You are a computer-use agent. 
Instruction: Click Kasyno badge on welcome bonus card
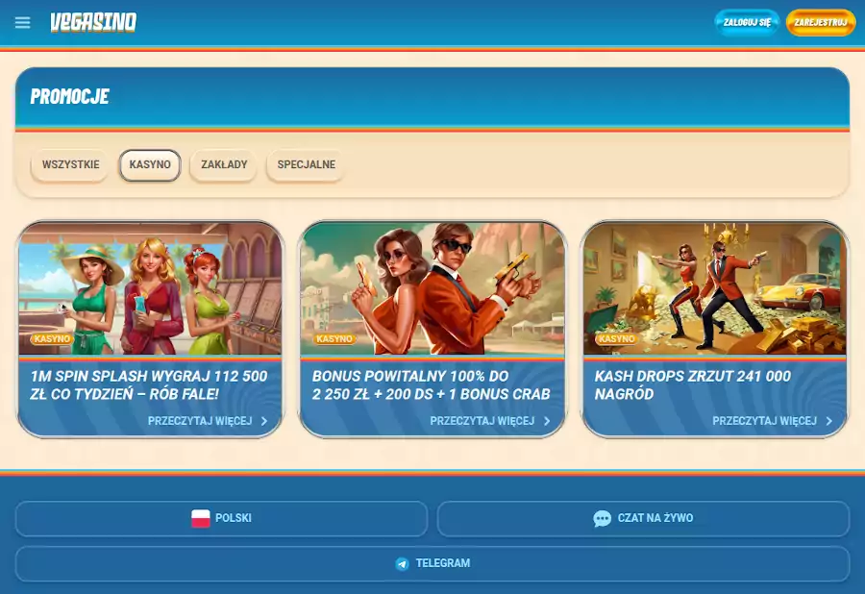pyautogui.click(x=334, y=339)
